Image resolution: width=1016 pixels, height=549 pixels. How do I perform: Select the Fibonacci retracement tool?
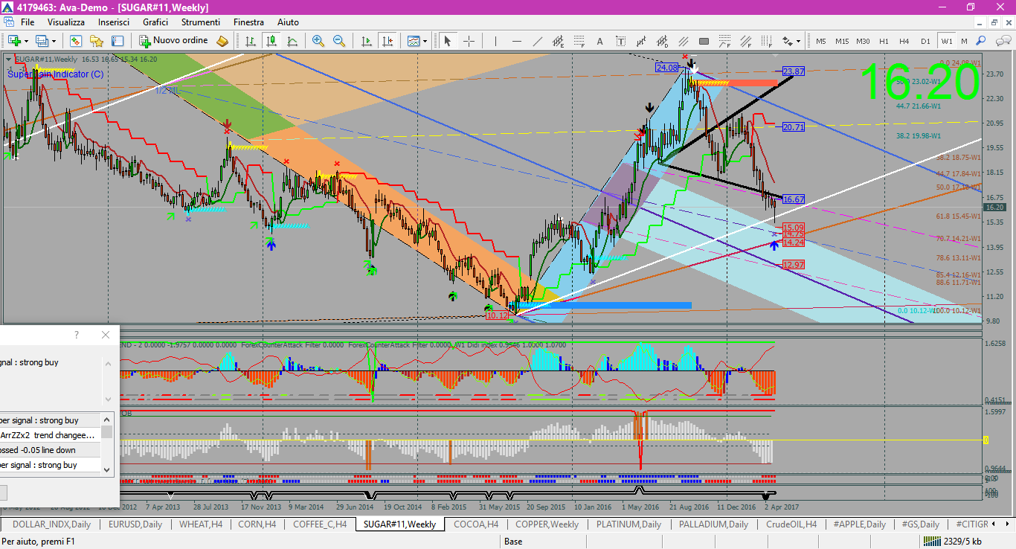[x=579, y=41]
